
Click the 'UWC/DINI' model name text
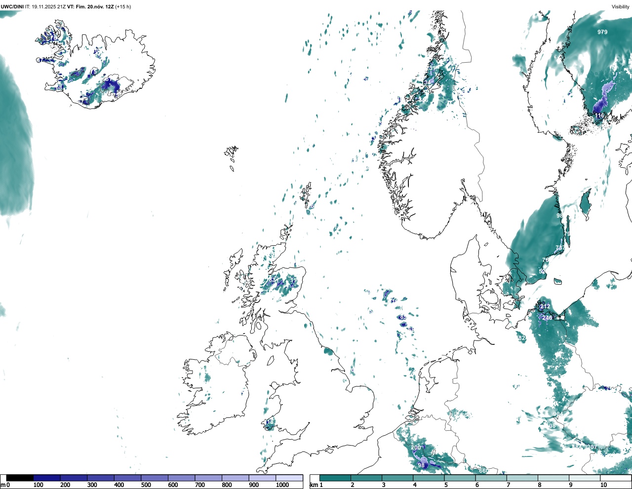click(x=12, y=7)
